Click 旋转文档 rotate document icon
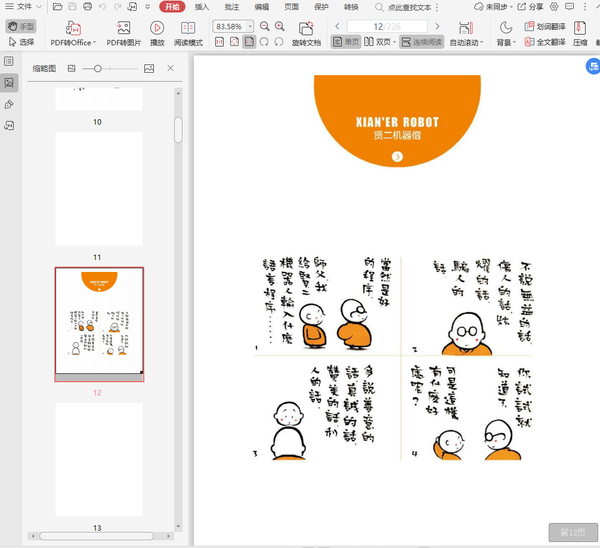600x548 pixels. pyautogui.click(x=306, y=28)
